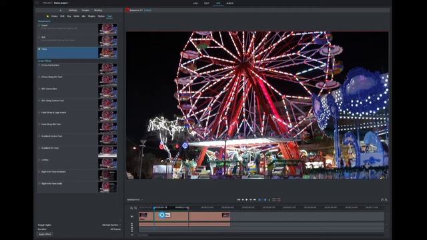Screen dimensions: 427x240
Task: Toggle favourite on LHBox preset
Action: click(x=39, y=160)
